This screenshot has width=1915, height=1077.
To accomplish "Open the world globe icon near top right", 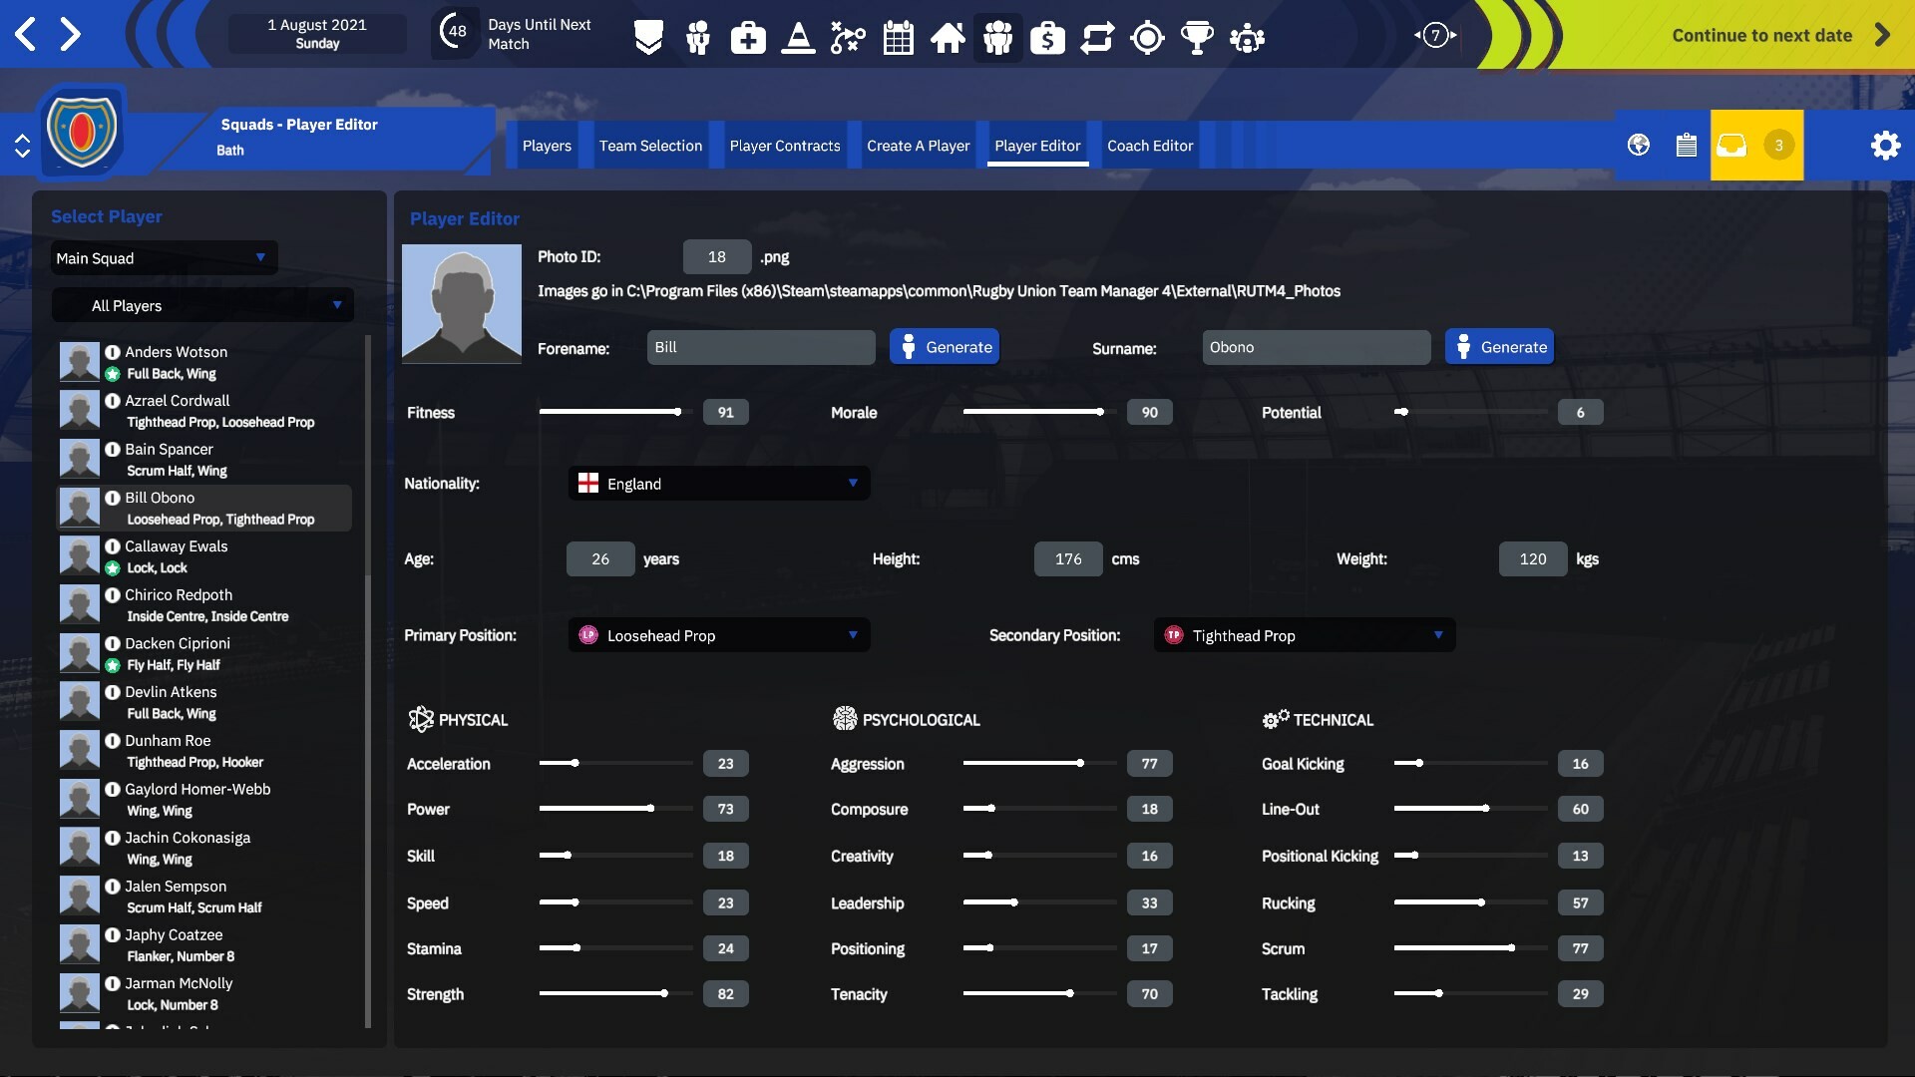I will [x=1637, y=145].
